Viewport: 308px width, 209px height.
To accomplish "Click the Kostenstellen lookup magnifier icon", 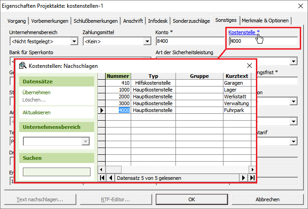I will pyautogui.click(x=22, y=66).
